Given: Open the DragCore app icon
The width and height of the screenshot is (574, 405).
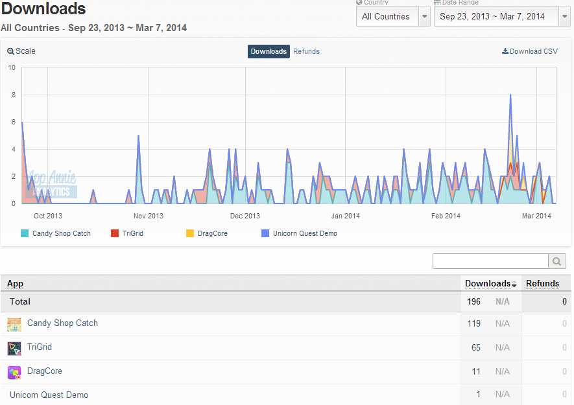Looking at the screenshot, I should pyautogui.click(x=14, y=373).
